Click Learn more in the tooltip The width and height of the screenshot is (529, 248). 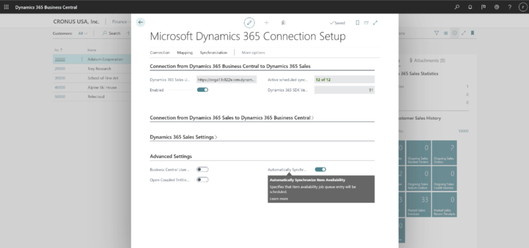point(279,199)
